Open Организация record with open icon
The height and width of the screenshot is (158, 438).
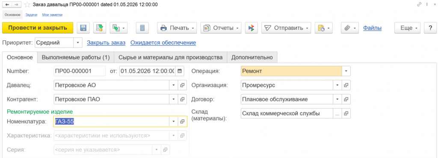pos(346,85)
